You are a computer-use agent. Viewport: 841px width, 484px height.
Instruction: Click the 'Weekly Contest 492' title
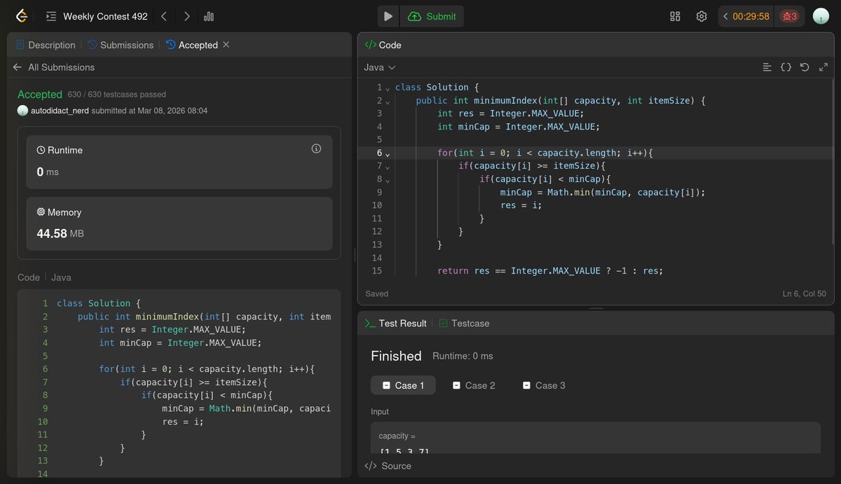point(105,16)
